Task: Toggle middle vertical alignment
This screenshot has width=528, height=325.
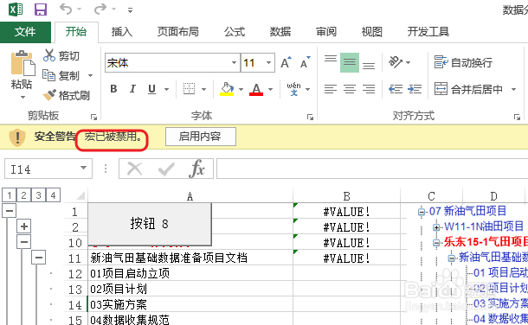Action: [x=349, y=62]
